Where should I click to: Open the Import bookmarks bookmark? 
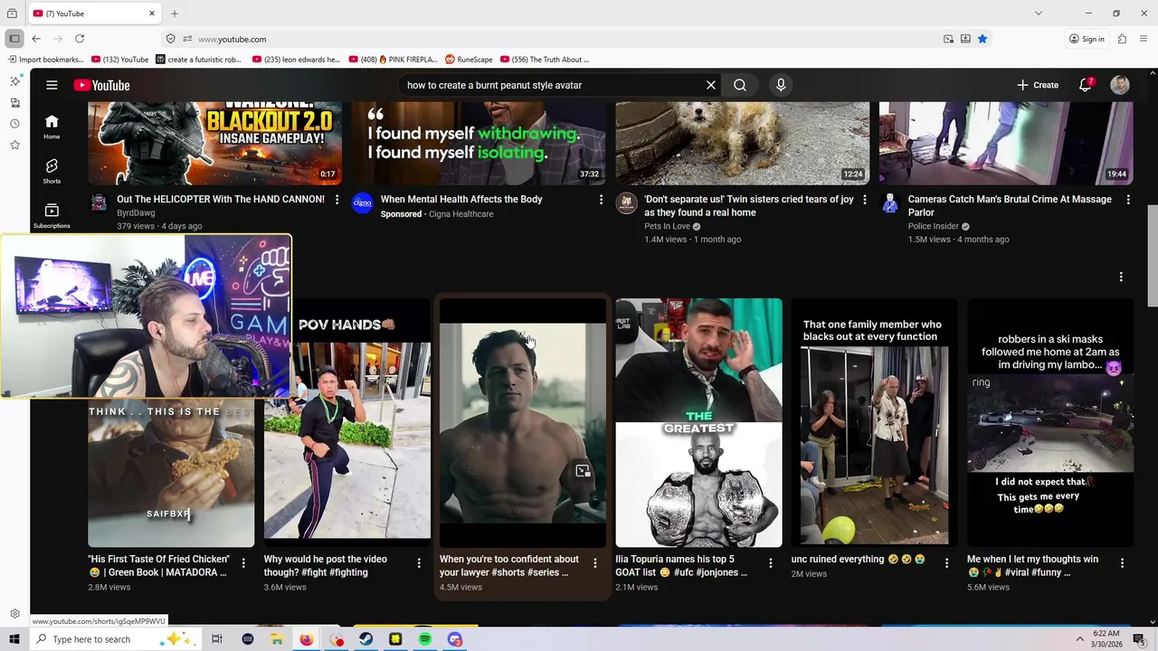[x=45, y=60]
